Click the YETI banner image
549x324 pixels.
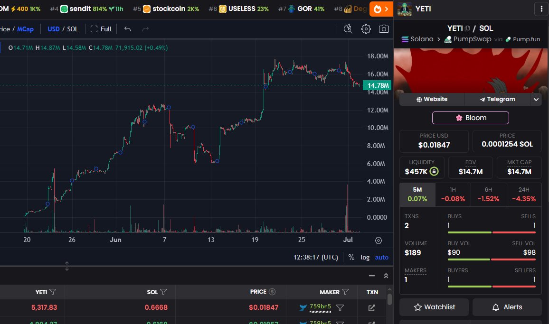tap(471, 71)
